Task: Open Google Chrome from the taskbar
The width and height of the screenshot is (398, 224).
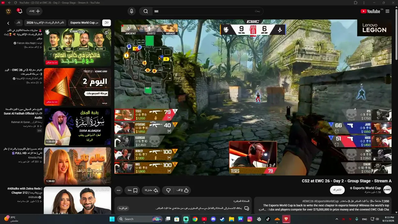Action: (195, 219)
